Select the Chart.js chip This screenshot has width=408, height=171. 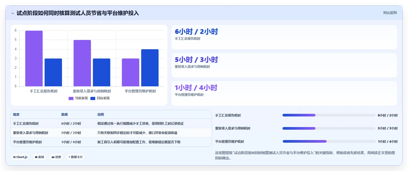[20, 157]
